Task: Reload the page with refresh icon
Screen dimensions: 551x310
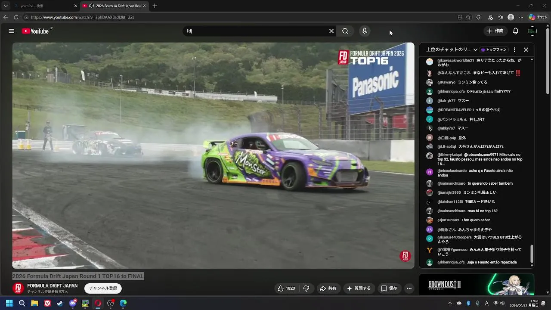Action: (16, 17)
